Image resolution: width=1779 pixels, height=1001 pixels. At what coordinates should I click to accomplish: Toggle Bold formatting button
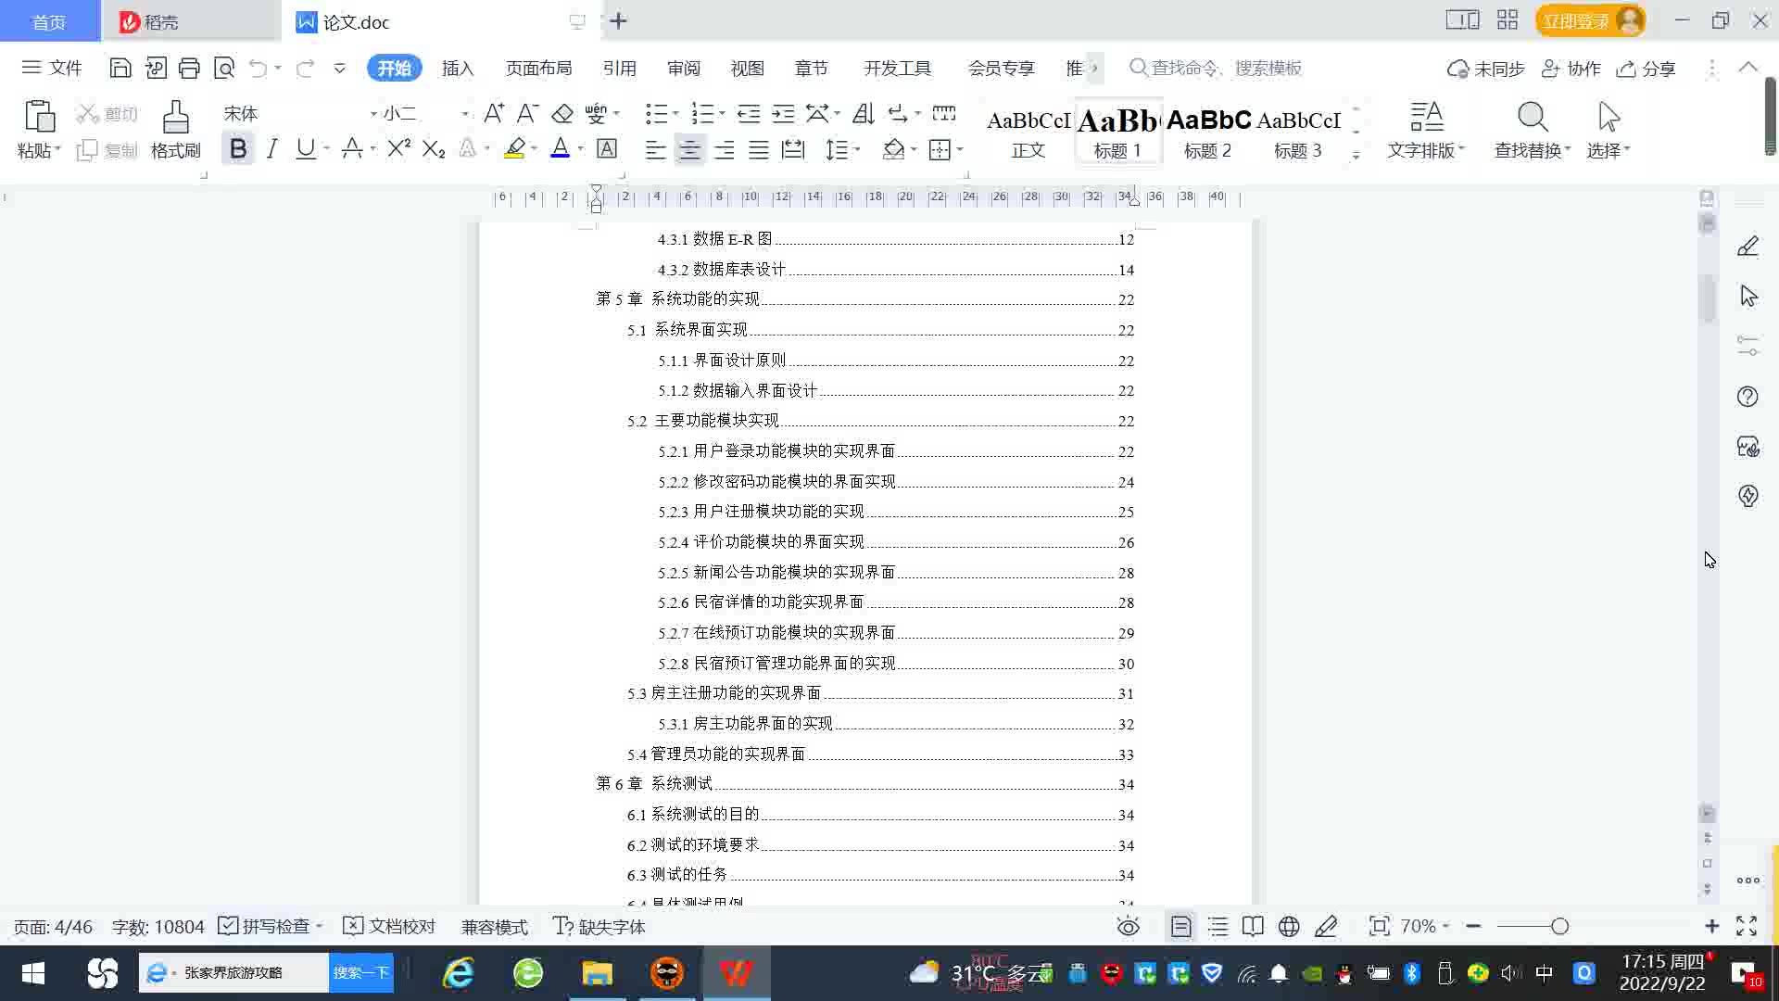coord(238,149)
